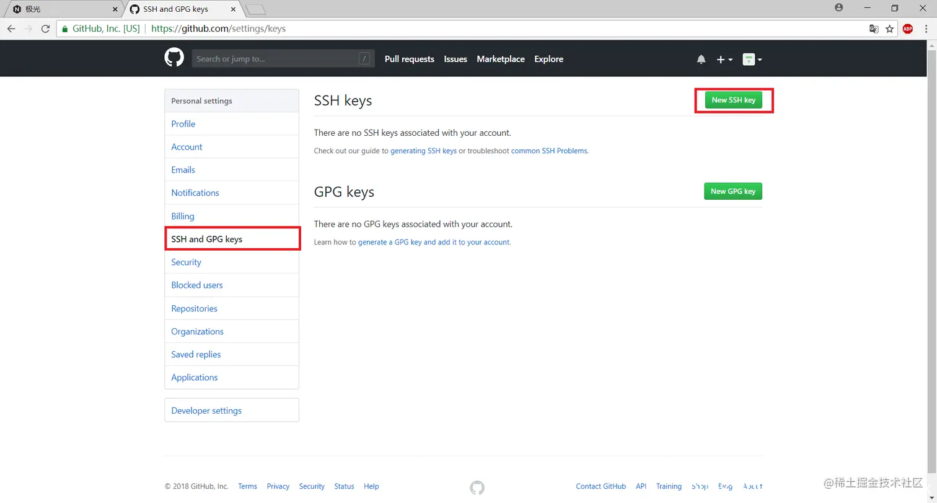Open Applications settings in sidebar
This screenshot has width=937, height=503.
[232, 377]
